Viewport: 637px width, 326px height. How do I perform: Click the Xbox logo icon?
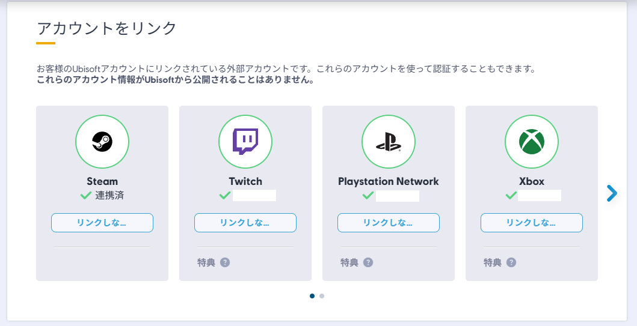pos(531,142)
